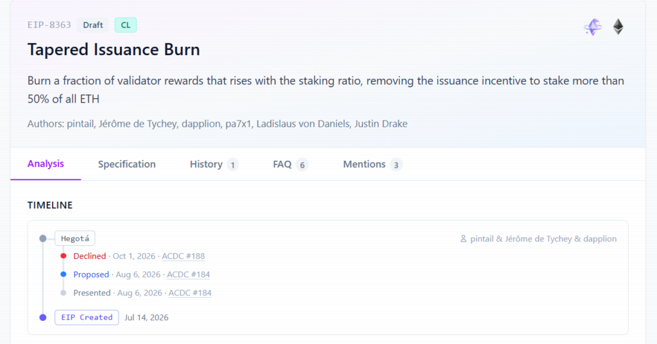Viewport: 657px width, 344px height.
Task: Click the Tapered Issuance Burn title
Action: [x=114, y=49]
